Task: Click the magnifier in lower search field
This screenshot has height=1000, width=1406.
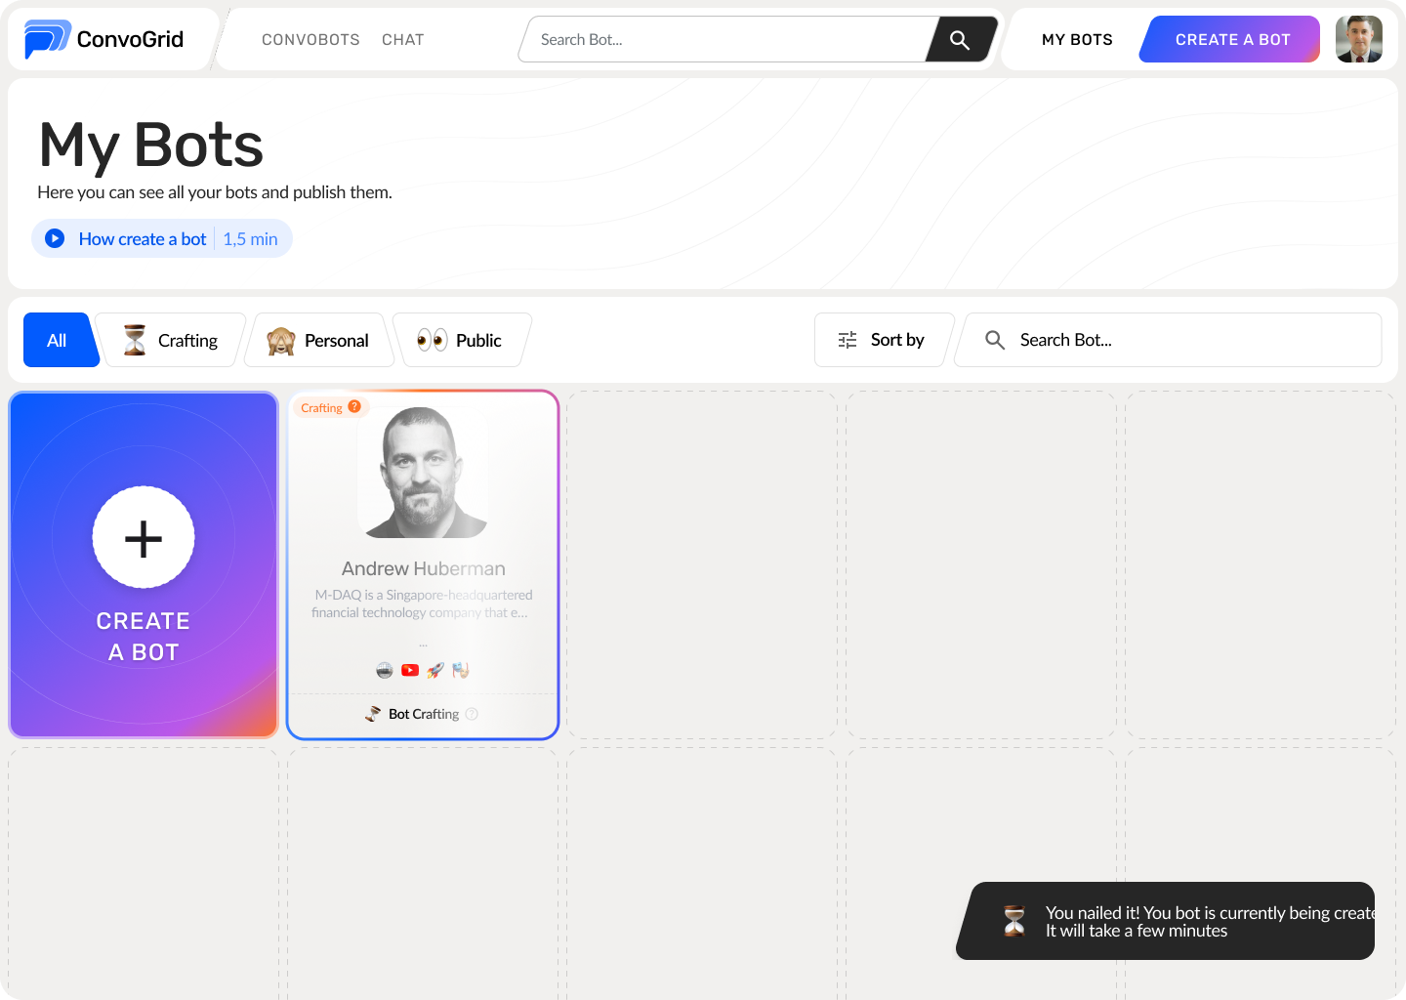Action: [x=995, y=340]
